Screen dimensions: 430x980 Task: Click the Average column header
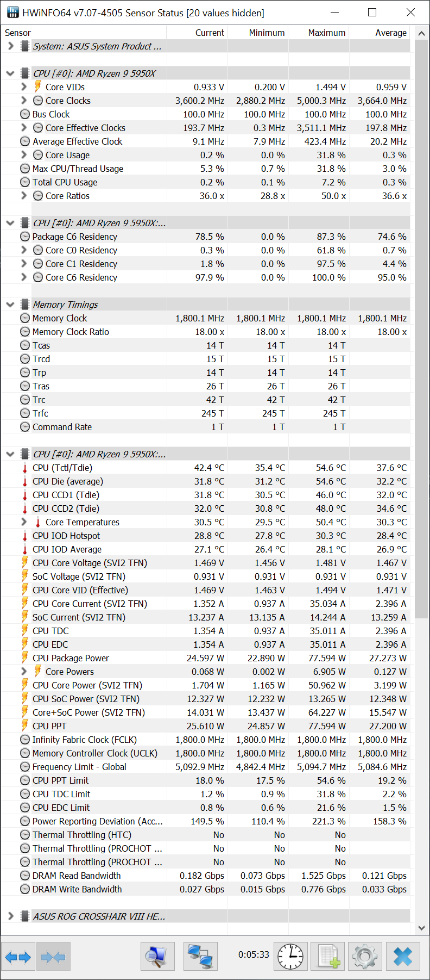pos(390,33)
